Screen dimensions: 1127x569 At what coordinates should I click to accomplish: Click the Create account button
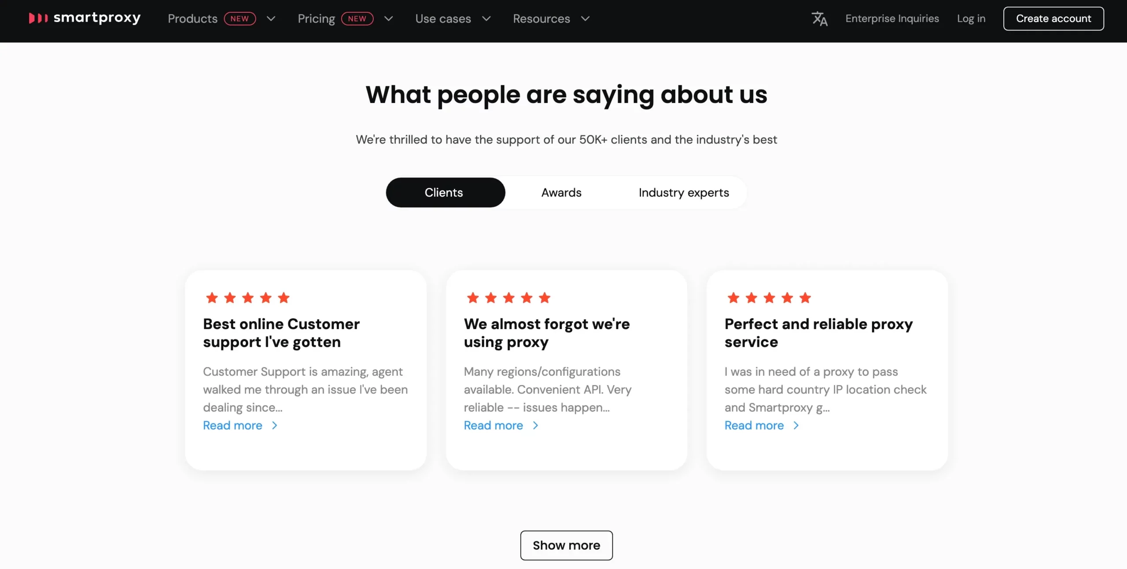(1054, 18)
